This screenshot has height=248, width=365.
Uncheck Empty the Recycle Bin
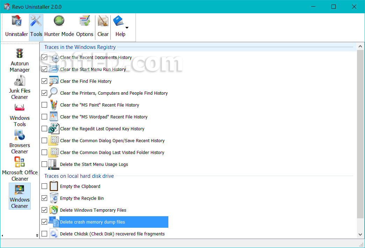click(x=44, y=198)
